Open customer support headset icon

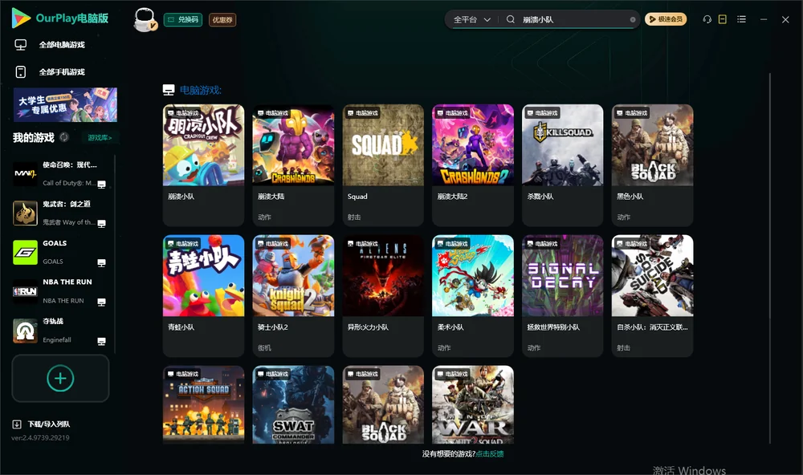707,19
